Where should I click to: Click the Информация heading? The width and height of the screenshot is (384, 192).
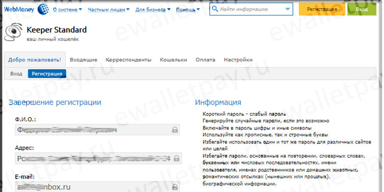(x=218, y=102)
